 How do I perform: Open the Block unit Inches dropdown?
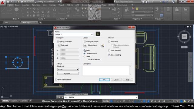[x=77, y=69]
